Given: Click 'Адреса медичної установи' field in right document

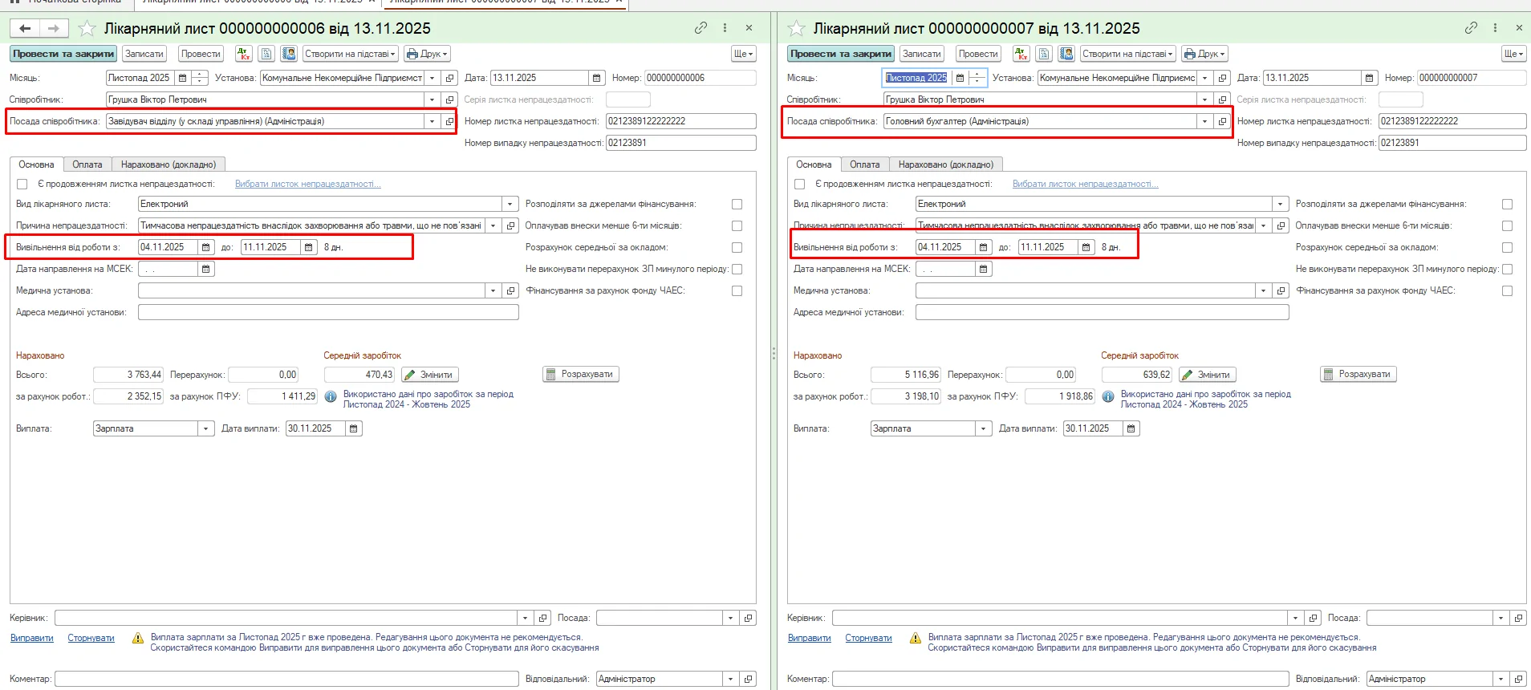Looking at the screenshot, I should pos(1102,312).
